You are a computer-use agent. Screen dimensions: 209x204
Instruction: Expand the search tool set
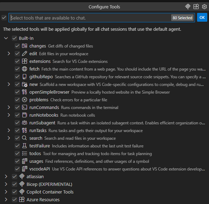(9, 138)
